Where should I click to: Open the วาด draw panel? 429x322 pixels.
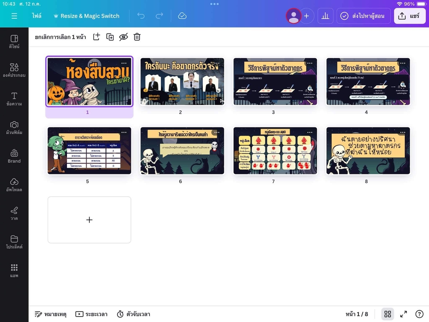14,214
